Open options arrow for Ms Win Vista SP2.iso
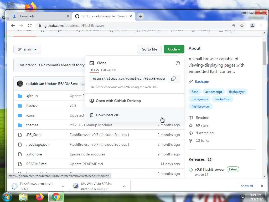Screen dimensions: 269x202 click(124, 186)
